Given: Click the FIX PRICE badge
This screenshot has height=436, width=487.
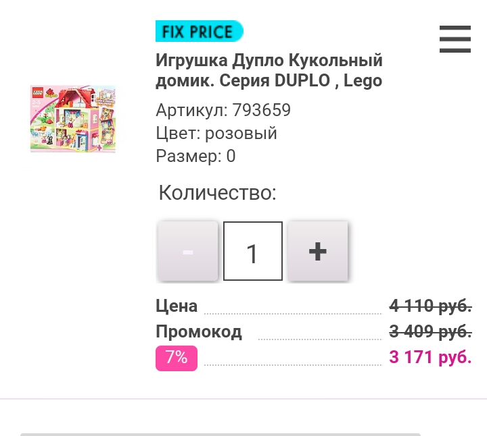Looking at the screenshot, I should click(199, 32).
